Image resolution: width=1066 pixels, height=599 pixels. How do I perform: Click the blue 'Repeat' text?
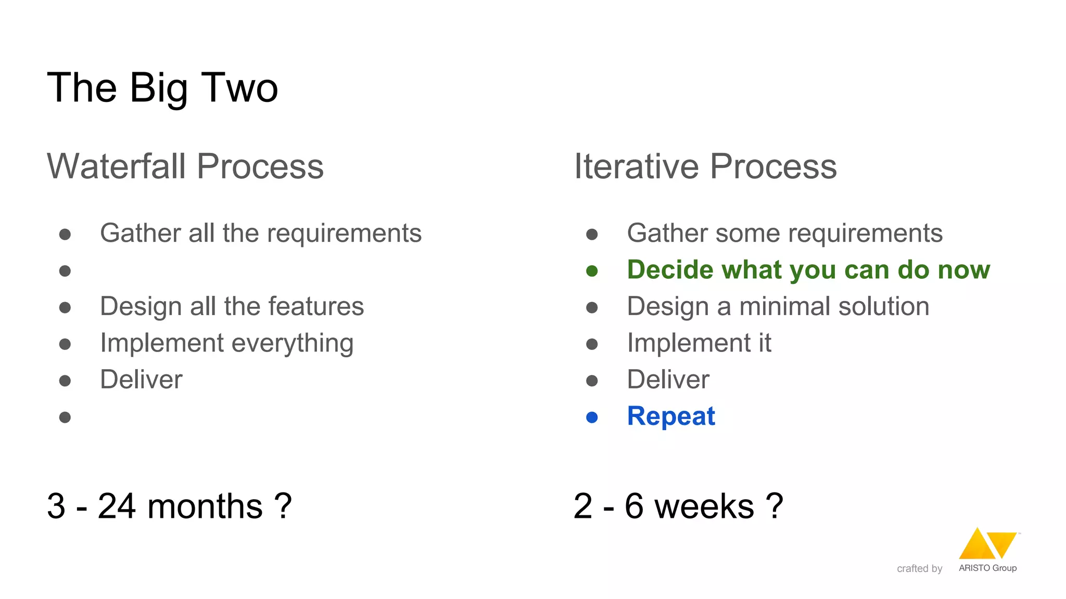click(x=671, y=416)
